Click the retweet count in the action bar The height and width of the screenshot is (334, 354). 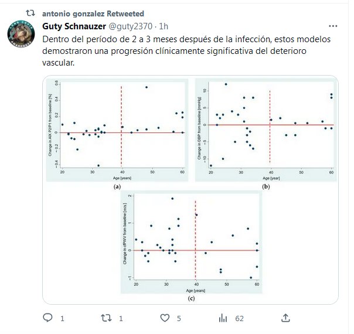pyautogui.click(x=121, y=319)
